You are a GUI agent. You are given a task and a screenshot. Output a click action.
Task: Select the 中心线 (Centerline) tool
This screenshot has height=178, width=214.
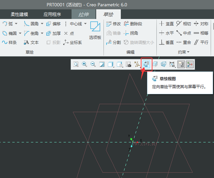click(73, 24)
